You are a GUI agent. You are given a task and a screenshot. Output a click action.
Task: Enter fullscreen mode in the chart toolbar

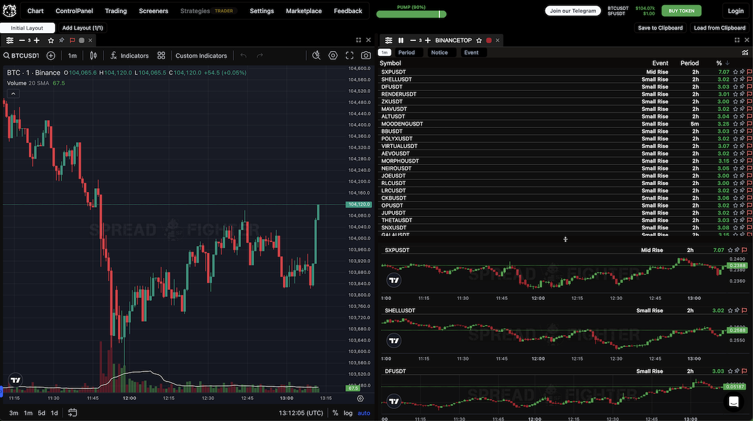(x=350, y=56)
